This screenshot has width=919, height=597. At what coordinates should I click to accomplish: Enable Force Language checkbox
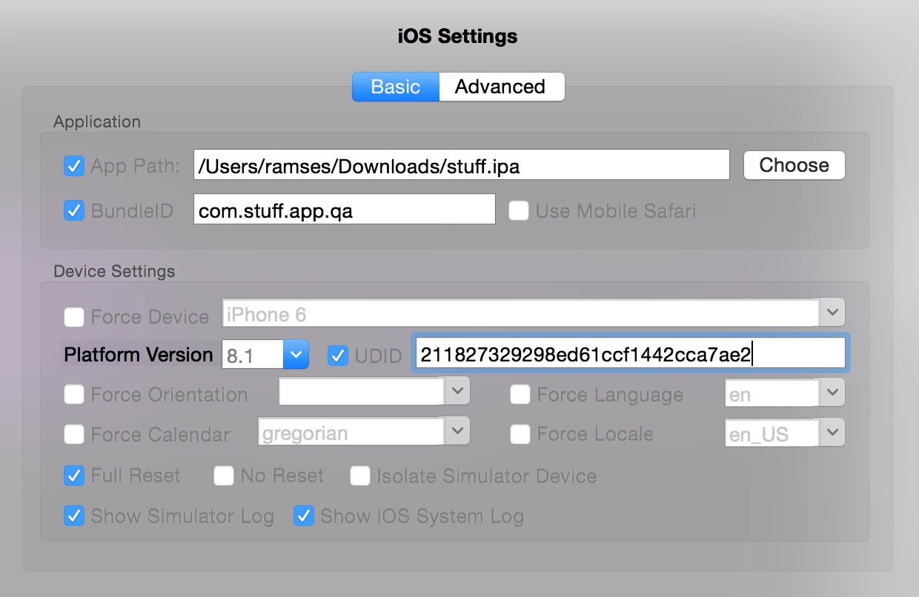(x=520, y=394)
